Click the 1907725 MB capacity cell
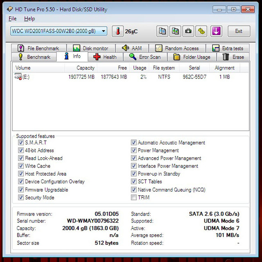This screenshot has height=262, width=262. [81, 77]
